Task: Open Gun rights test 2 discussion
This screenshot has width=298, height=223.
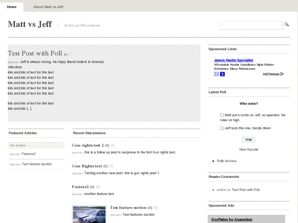Action: click(x=88, y=145)
